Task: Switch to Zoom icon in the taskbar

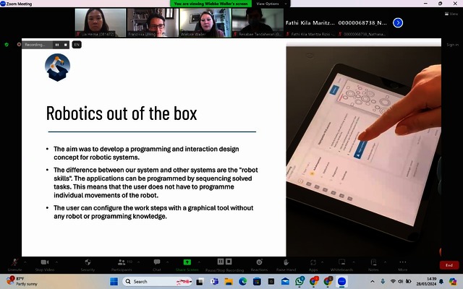Action: coord(342,282)
